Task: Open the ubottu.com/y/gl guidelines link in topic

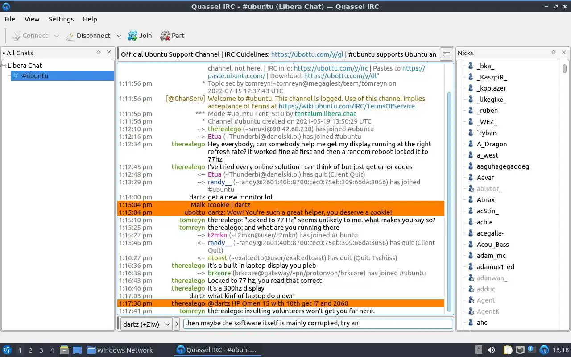Action: tap(307, 54)
